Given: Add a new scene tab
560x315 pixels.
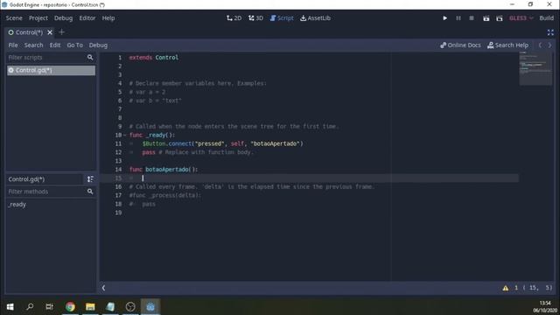Looking at the screenshot, I should tap(61, 32).
